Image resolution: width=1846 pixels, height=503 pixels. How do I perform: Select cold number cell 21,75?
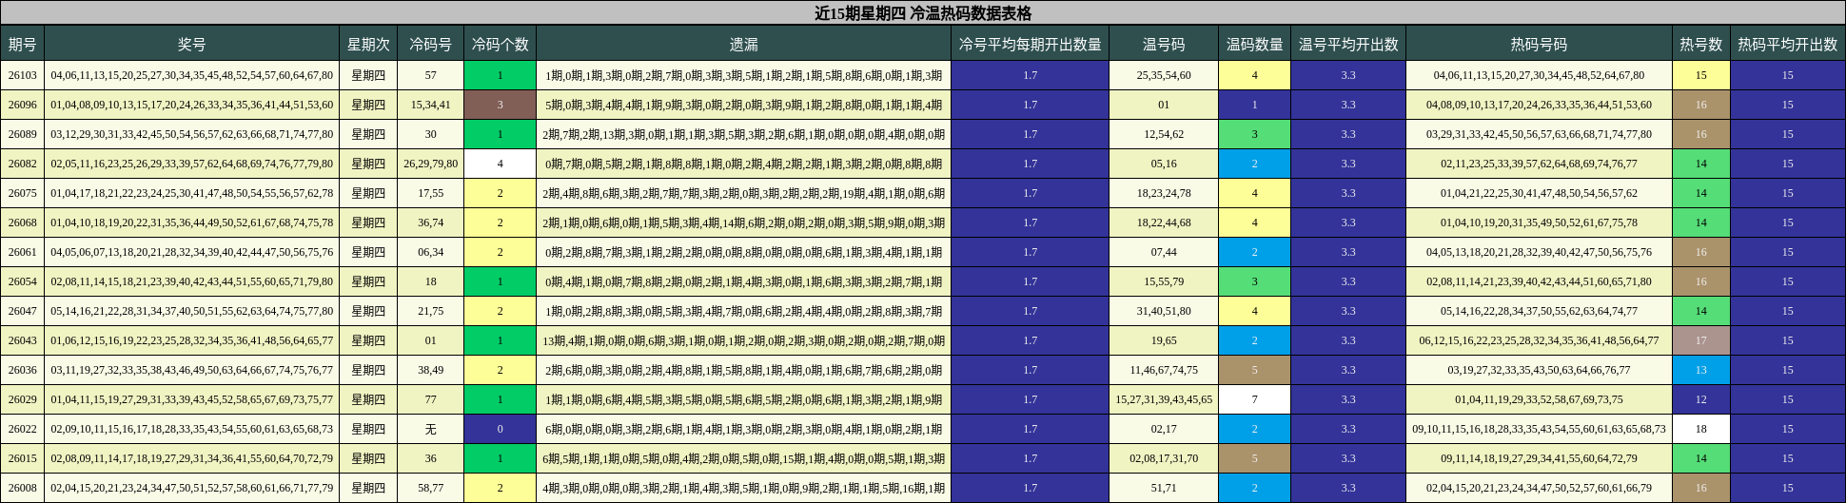tap(430, 311)
